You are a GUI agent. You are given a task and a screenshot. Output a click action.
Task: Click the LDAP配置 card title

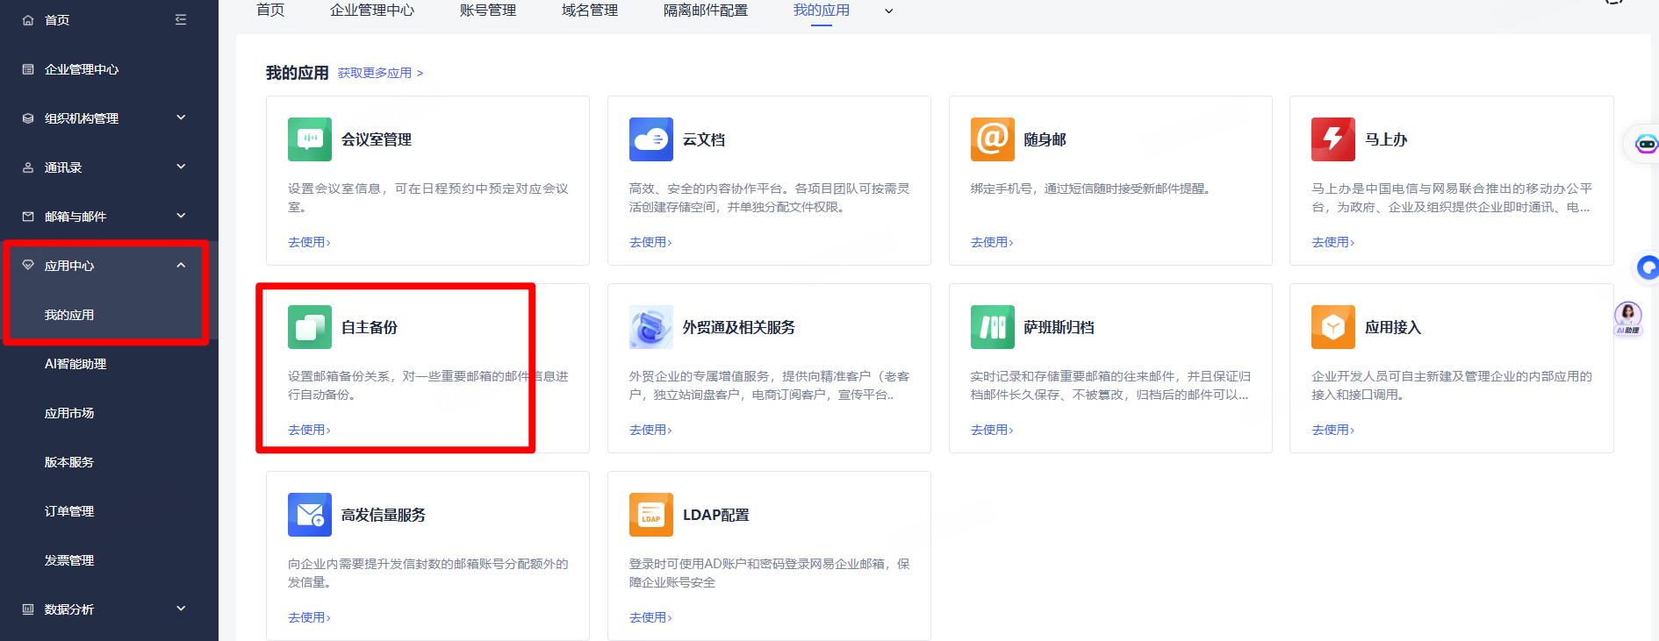coord(716,515)
